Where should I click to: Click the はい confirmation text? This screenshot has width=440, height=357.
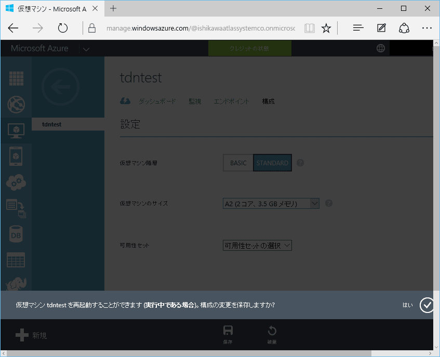coord(408,305)
